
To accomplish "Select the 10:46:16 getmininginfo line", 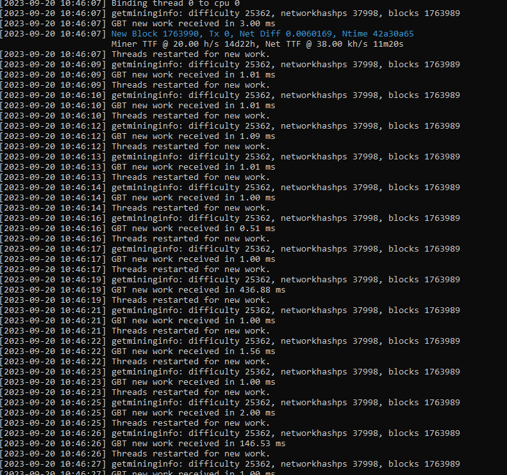I will tap(230, 218).
